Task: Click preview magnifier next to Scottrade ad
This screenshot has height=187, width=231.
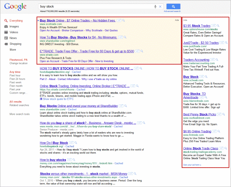Action: [x=124, y=20]
